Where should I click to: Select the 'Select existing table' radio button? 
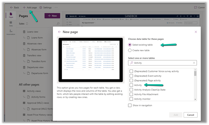[x=130, y=45]
